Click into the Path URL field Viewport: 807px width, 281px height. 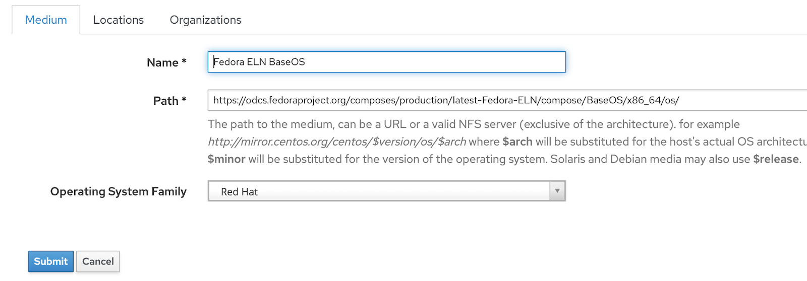click(x=507, y=100)
